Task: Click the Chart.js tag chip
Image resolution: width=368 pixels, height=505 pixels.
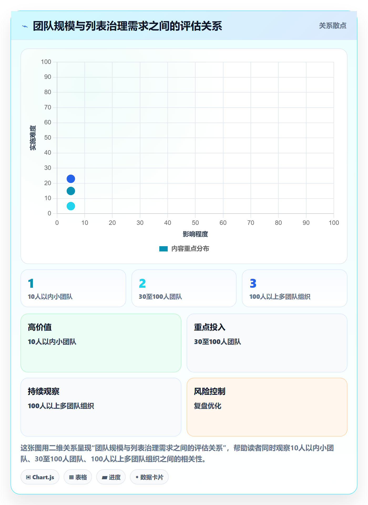Action: pos(40,477)
